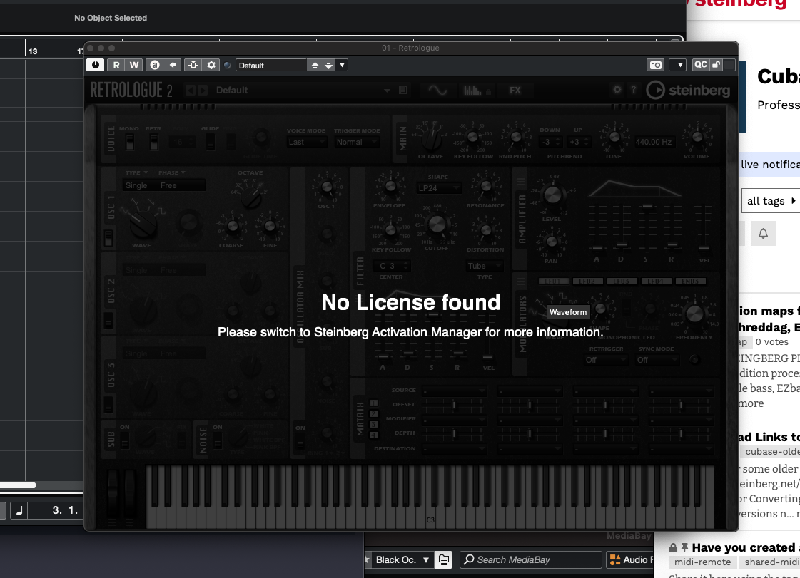Click the notification bell icon in browser
Image resolution: width=800 pixels, height=578 pixels.
pos(764,234)
